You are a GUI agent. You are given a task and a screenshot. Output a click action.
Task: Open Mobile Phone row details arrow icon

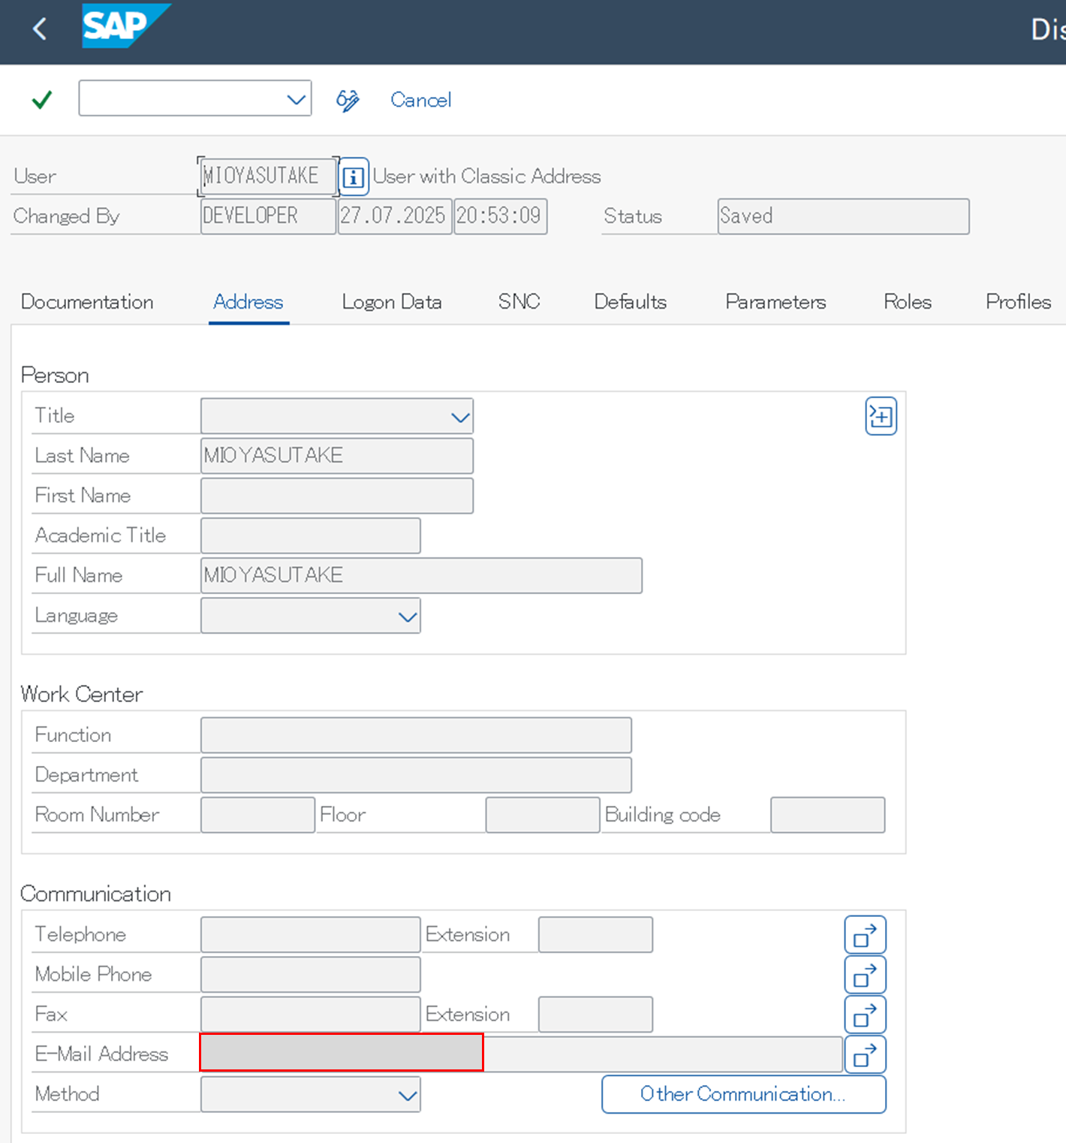pyautogui.click(x=865, y=975)
